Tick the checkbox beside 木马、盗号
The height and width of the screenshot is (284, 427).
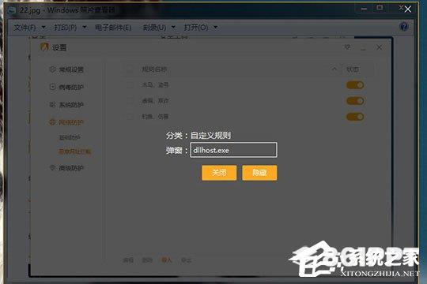[x=130, y=85]
